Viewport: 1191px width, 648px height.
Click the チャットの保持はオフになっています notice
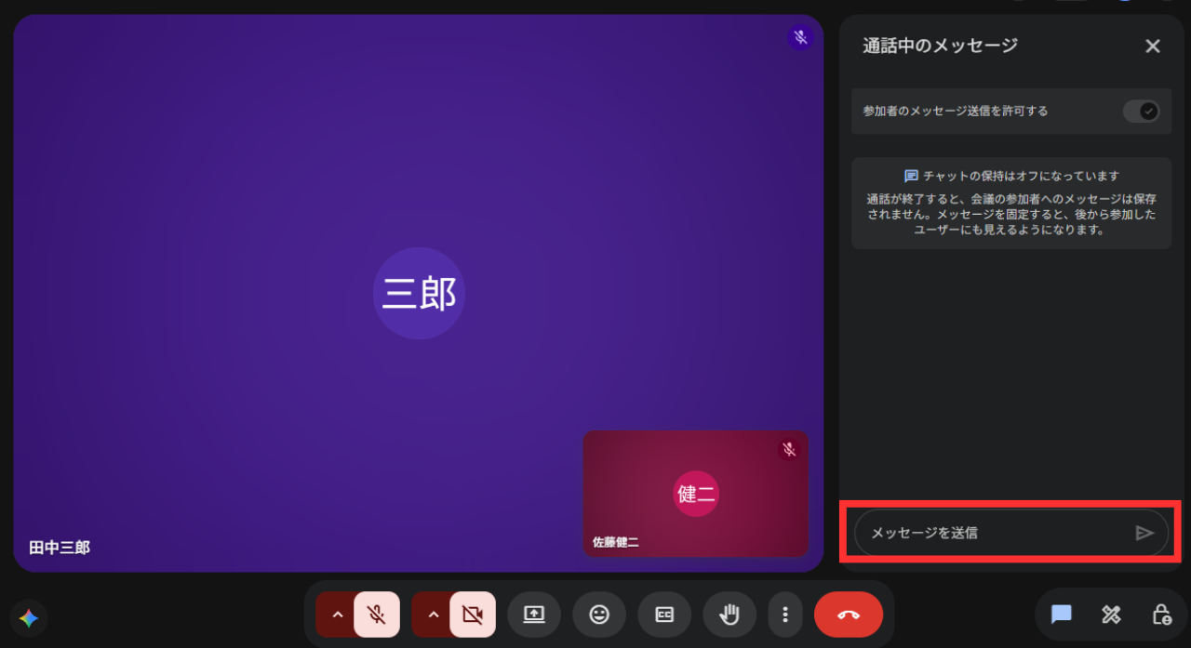point(1011,203)
